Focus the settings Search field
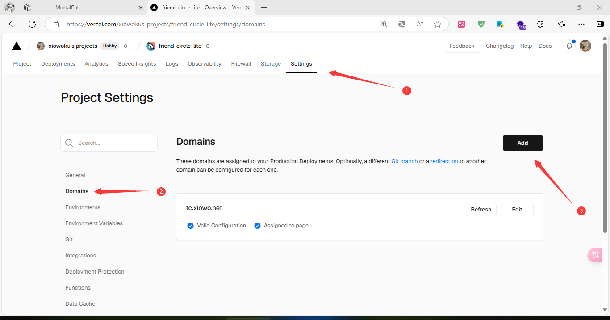This screenshot has height=320, width=610. (115, 143)
